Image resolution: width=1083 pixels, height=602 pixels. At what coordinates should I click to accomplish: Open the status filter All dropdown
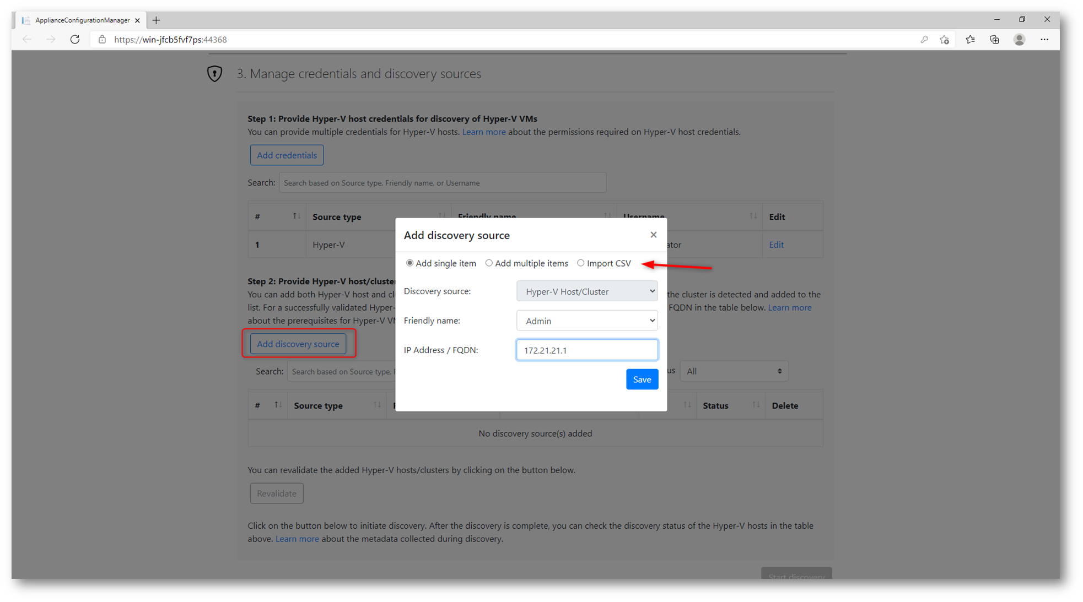tap(734, 371)
